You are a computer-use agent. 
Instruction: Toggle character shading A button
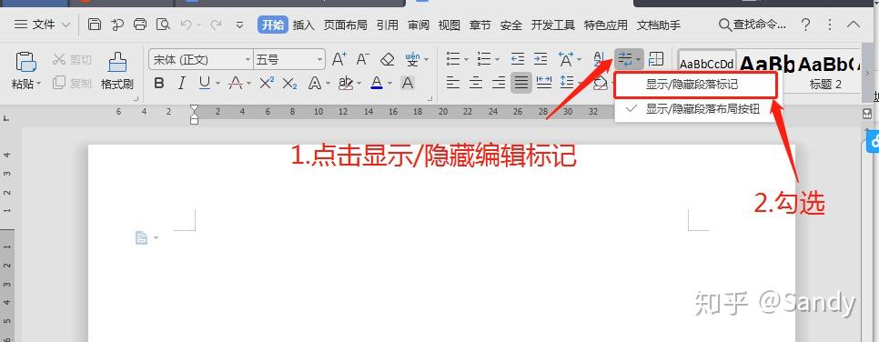pyautogui.click(x=408, y=84)
